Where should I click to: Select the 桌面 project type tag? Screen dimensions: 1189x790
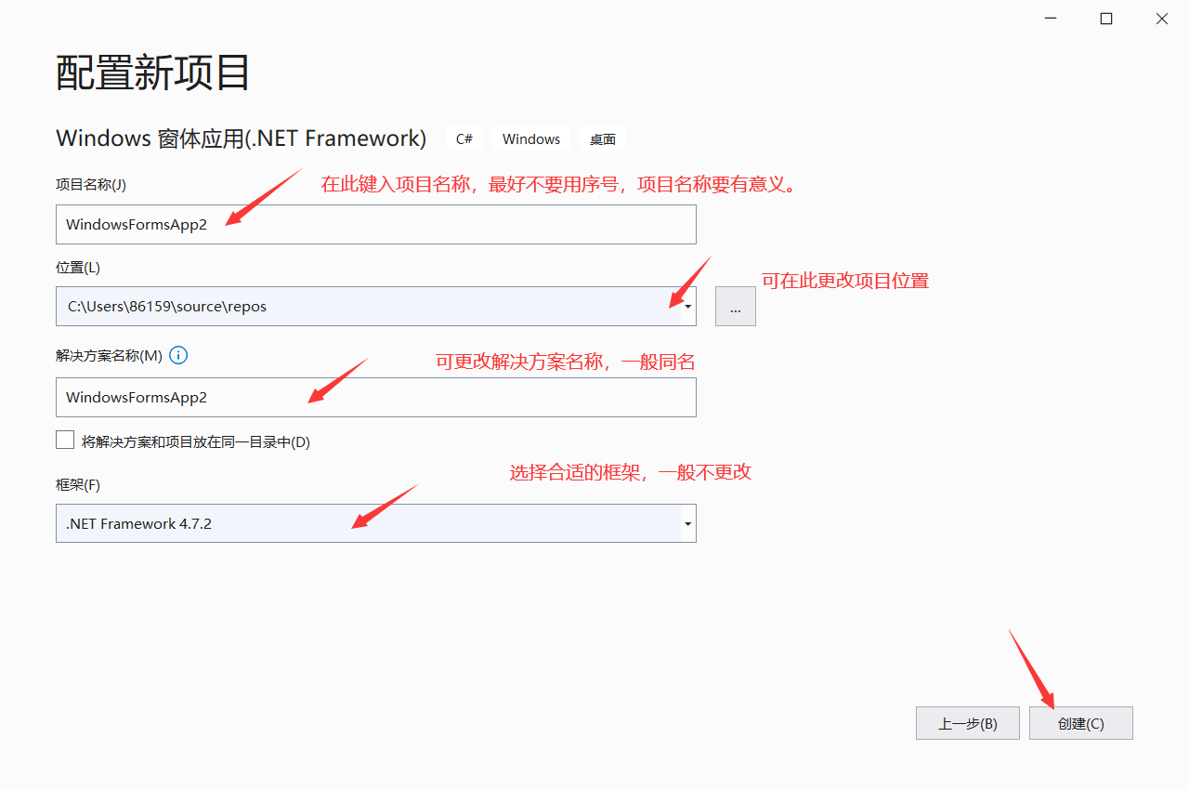(x=602, y=138)
